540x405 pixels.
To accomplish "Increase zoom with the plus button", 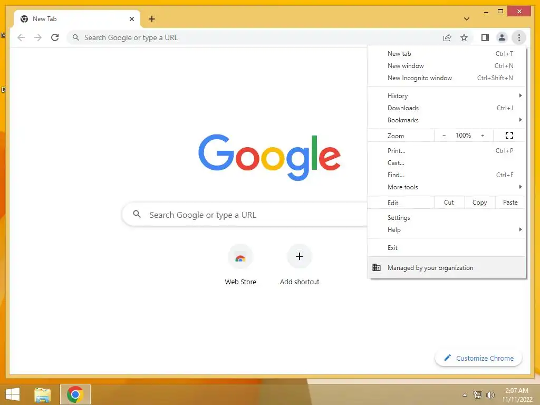I will [x=483, y=136].
